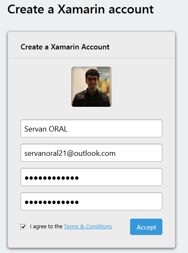Select the email field with servanoral21@outlook.com
This screenshot has height=253, width=188.
point(91,152)
